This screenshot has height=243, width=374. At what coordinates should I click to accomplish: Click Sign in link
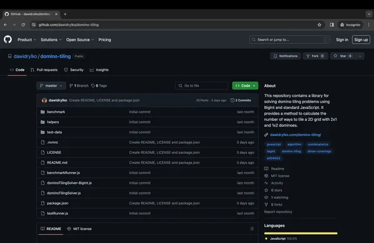[x=342, y=40]
